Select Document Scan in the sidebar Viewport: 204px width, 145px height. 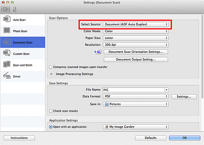23,42
